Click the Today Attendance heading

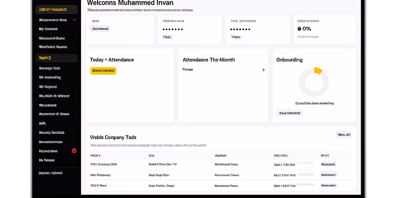click(112, 60)
